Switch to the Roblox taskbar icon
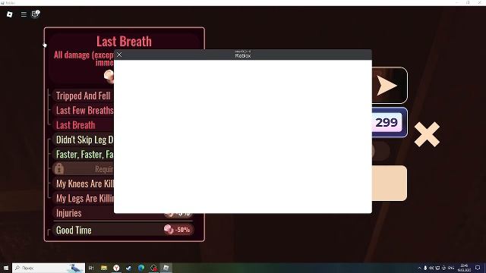 point(166,268)
